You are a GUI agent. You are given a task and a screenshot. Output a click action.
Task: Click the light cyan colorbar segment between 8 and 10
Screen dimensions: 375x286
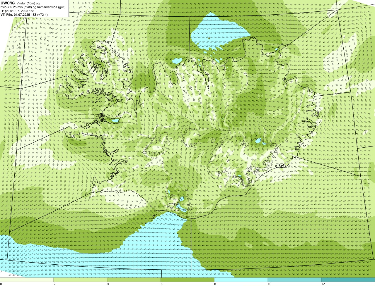[x=241, y=280]
